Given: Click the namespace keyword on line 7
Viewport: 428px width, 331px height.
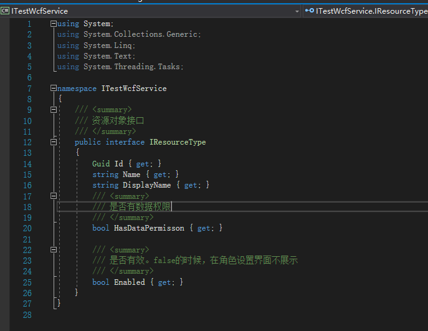Looking at the screenshot, I should tap(77, 89).
